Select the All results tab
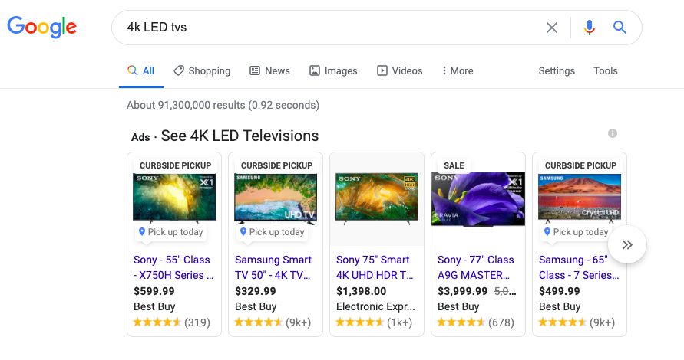The height and width of the screenshot is (360, 684). 141,70
